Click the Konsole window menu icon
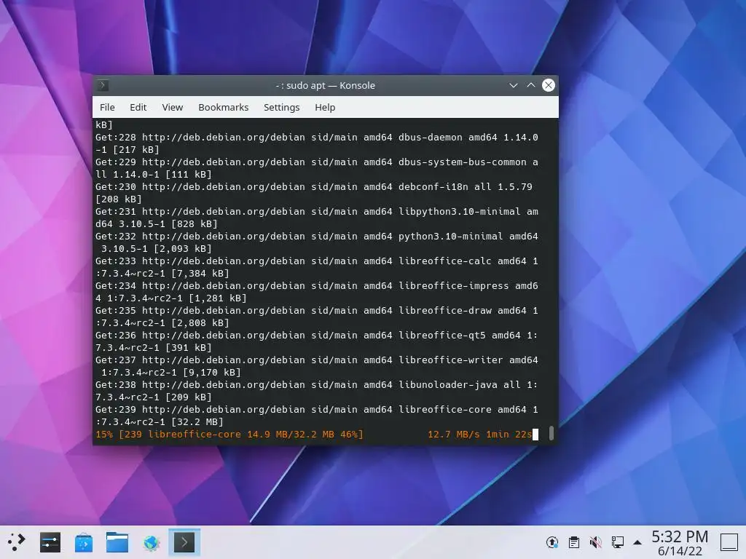This screenshot has height=559, width=746. (x=103, y=86)
